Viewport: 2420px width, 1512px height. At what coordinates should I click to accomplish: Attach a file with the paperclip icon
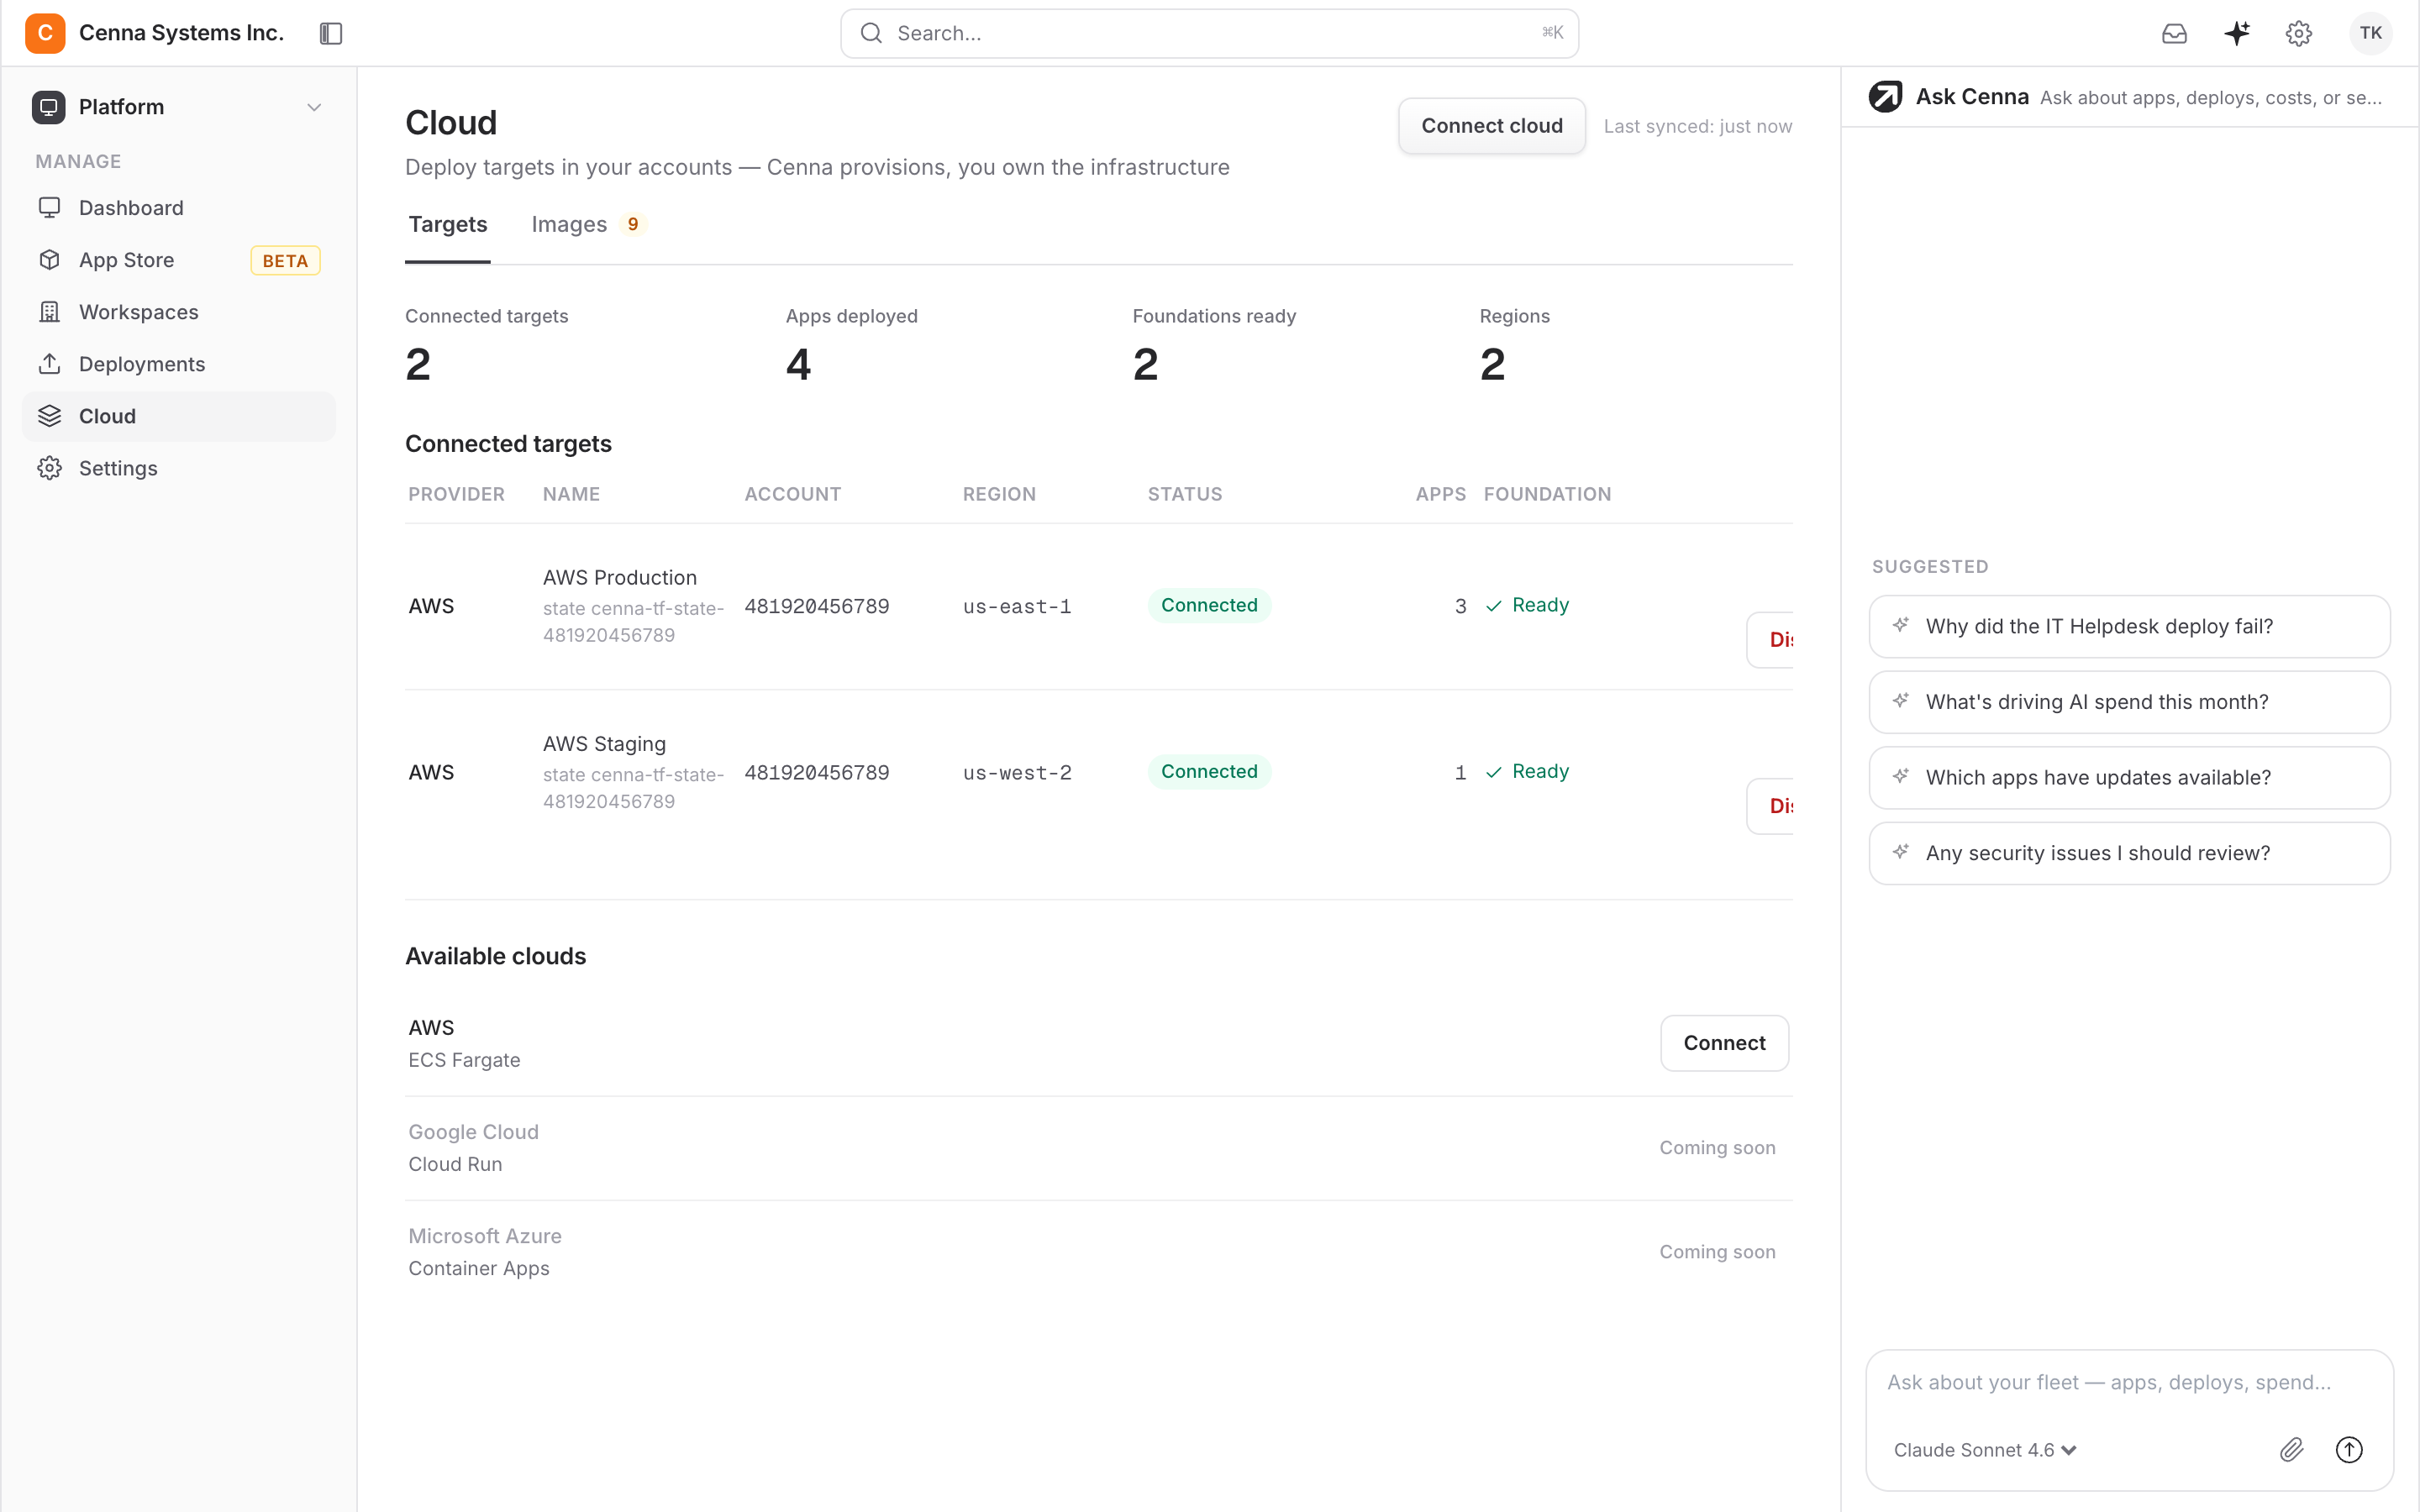2291,1449
